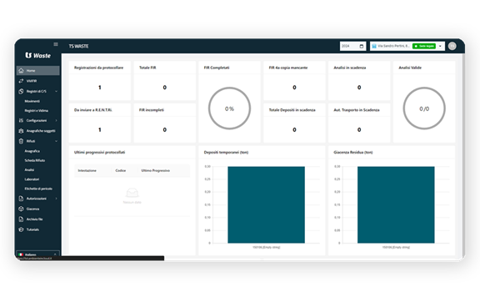Expand the Configurazioni submenu
The image size is (480, 302).
(x=56, y=120)
